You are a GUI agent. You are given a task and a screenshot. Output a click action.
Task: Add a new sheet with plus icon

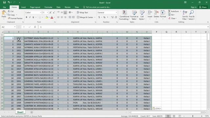[31, 112]
